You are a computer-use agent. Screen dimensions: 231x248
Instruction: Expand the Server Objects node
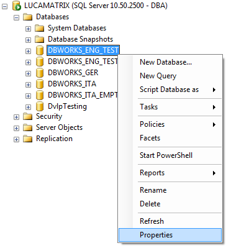coord(16,128)
